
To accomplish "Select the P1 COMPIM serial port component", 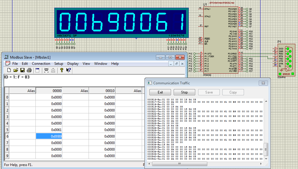I will point(286,60).
